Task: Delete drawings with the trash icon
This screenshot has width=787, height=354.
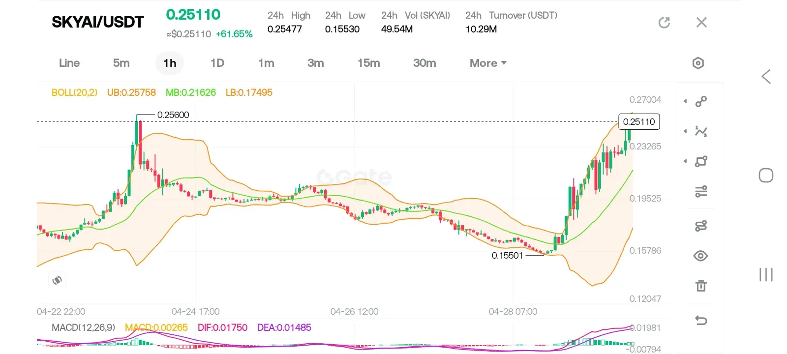Action: (701, 286)
